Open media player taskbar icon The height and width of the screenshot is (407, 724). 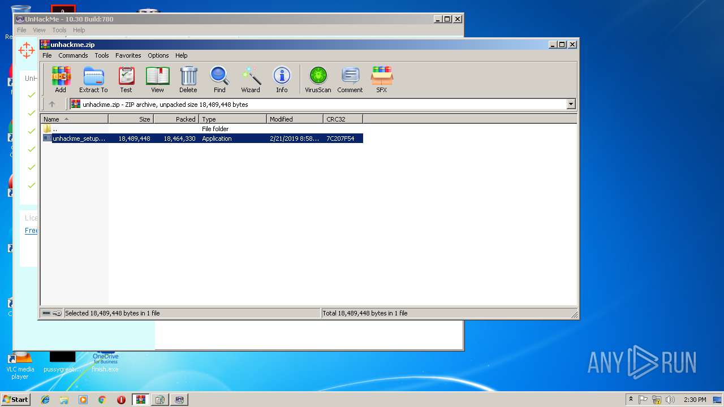point(83,400)
